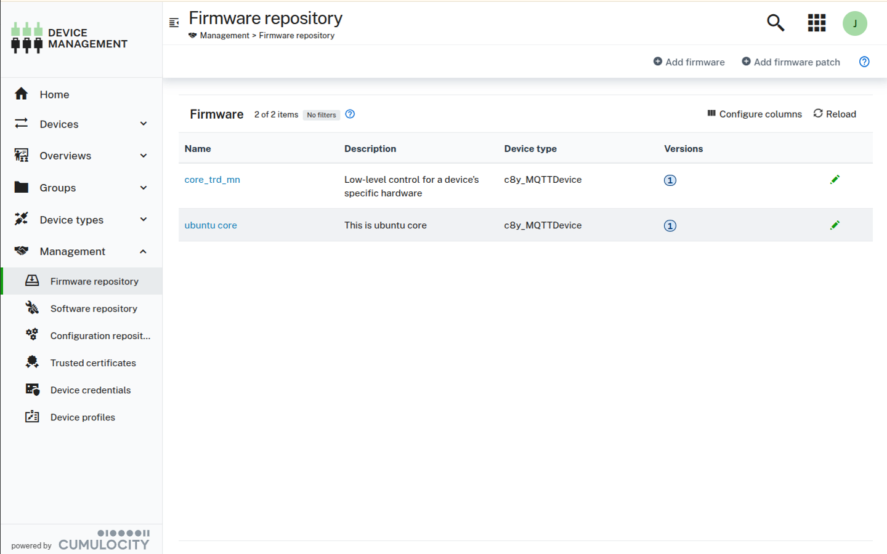
Task: Open Device credentials from sidebar
Action: point(33,390)
